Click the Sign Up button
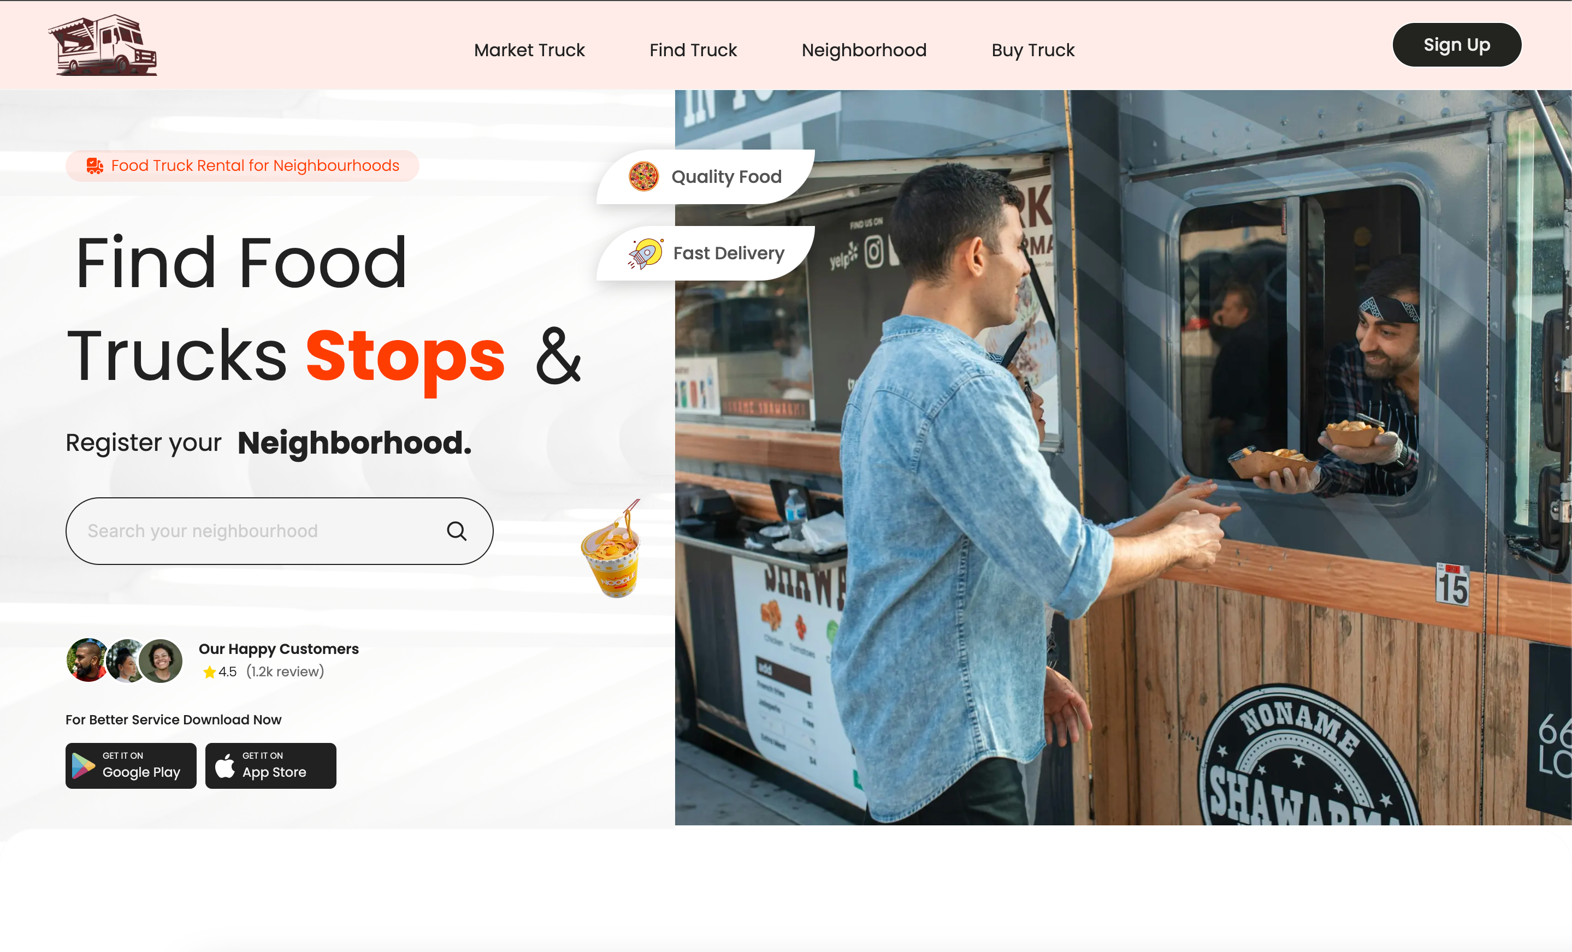Screen dimensions: 1572x952 (x=1457, y=45)
